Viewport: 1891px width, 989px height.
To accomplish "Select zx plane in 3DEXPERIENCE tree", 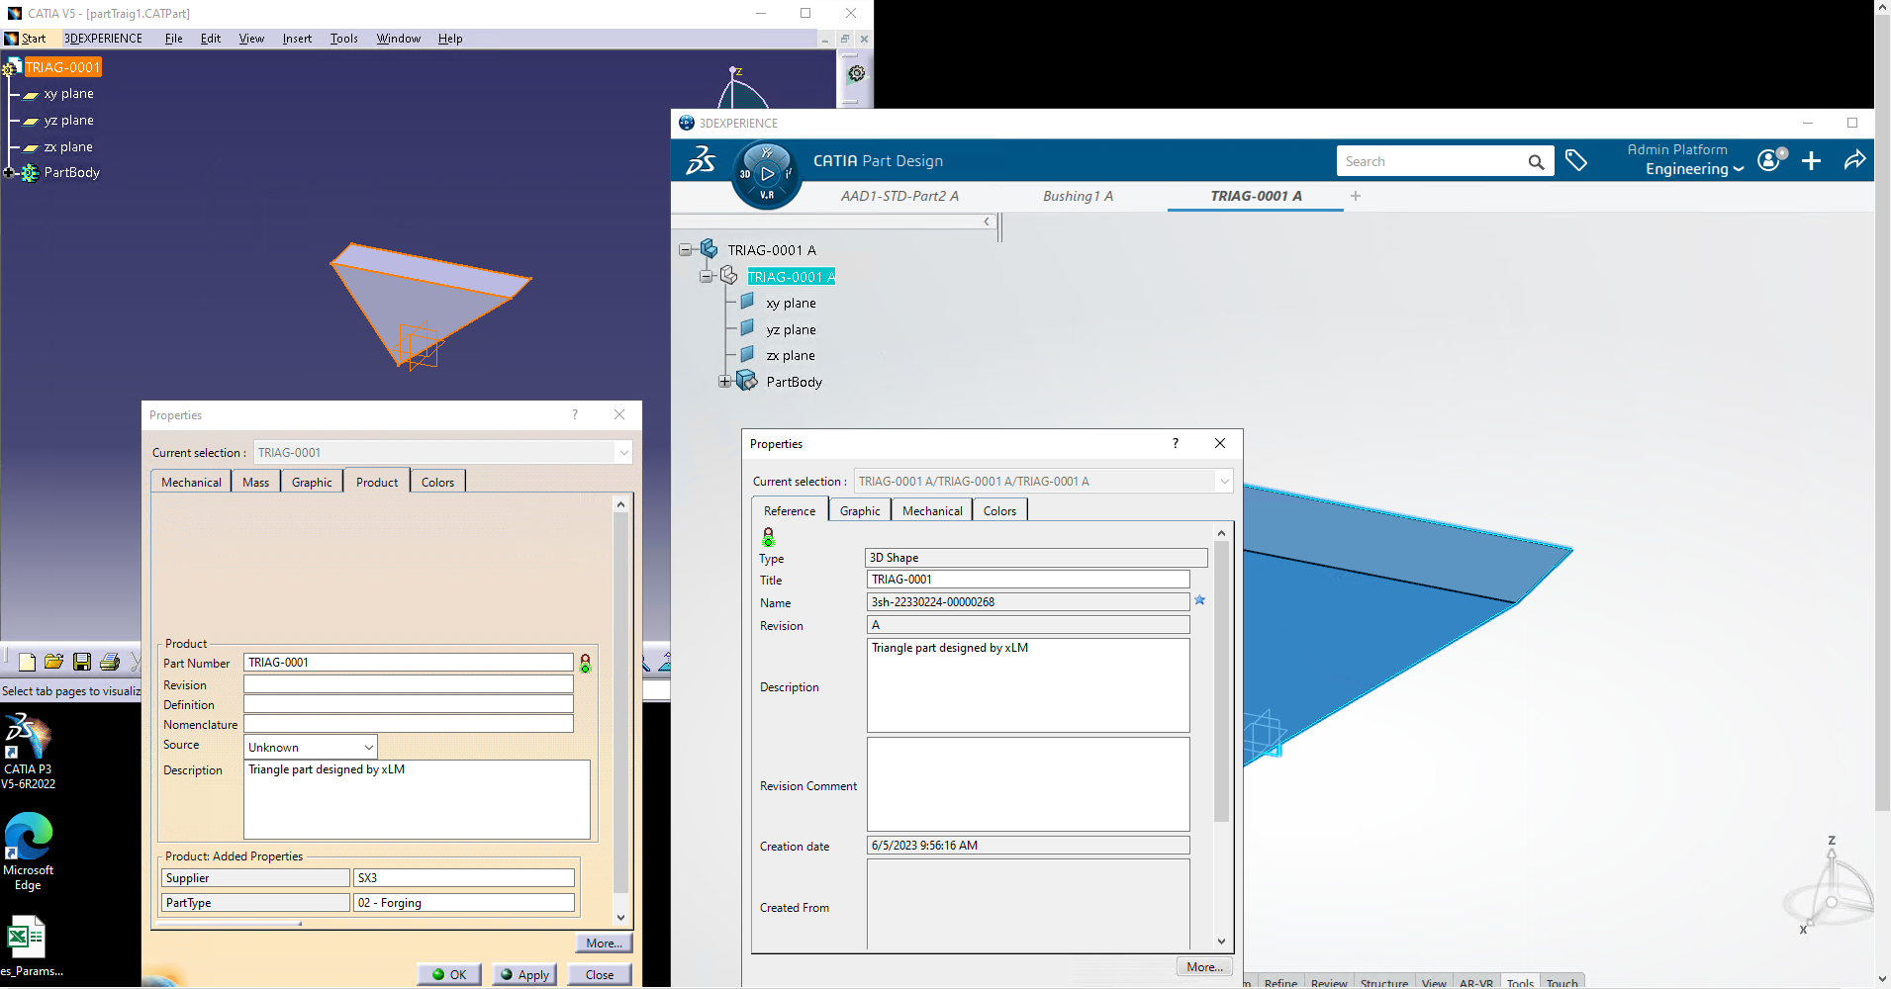I will click(x=791, y=355).
